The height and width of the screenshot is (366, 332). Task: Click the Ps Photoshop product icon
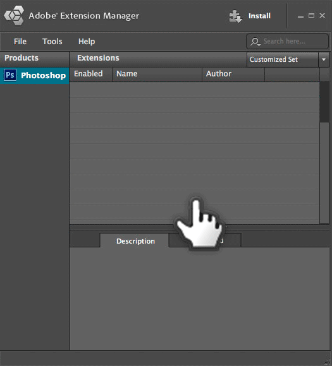point(10,75)
